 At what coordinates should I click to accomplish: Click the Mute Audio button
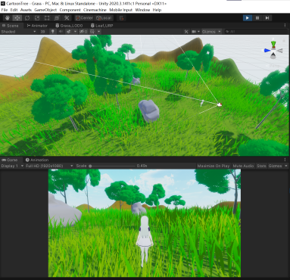click(x=243, y=166)
